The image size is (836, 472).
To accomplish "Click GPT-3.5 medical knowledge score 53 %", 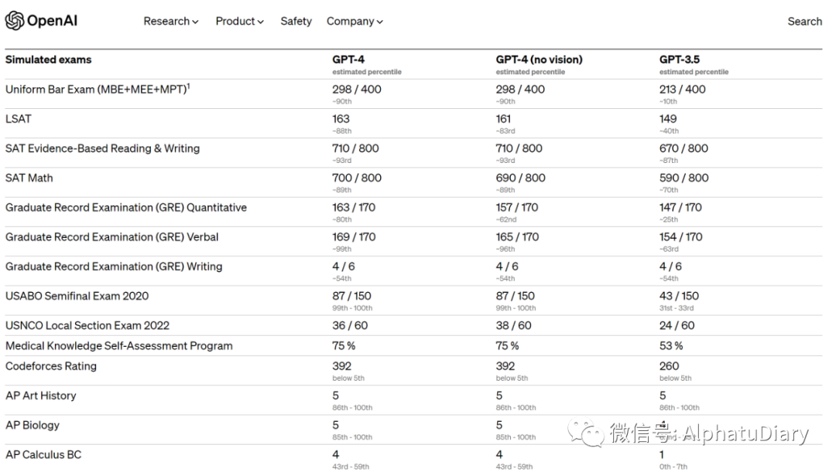I will tap(670, 346).
